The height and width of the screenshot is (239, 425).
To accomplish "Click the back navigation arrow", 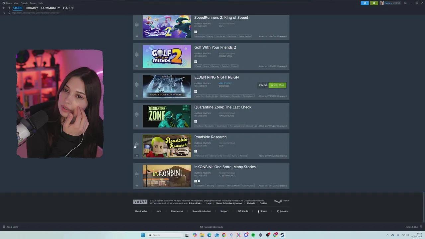I will tap(3, 8).
